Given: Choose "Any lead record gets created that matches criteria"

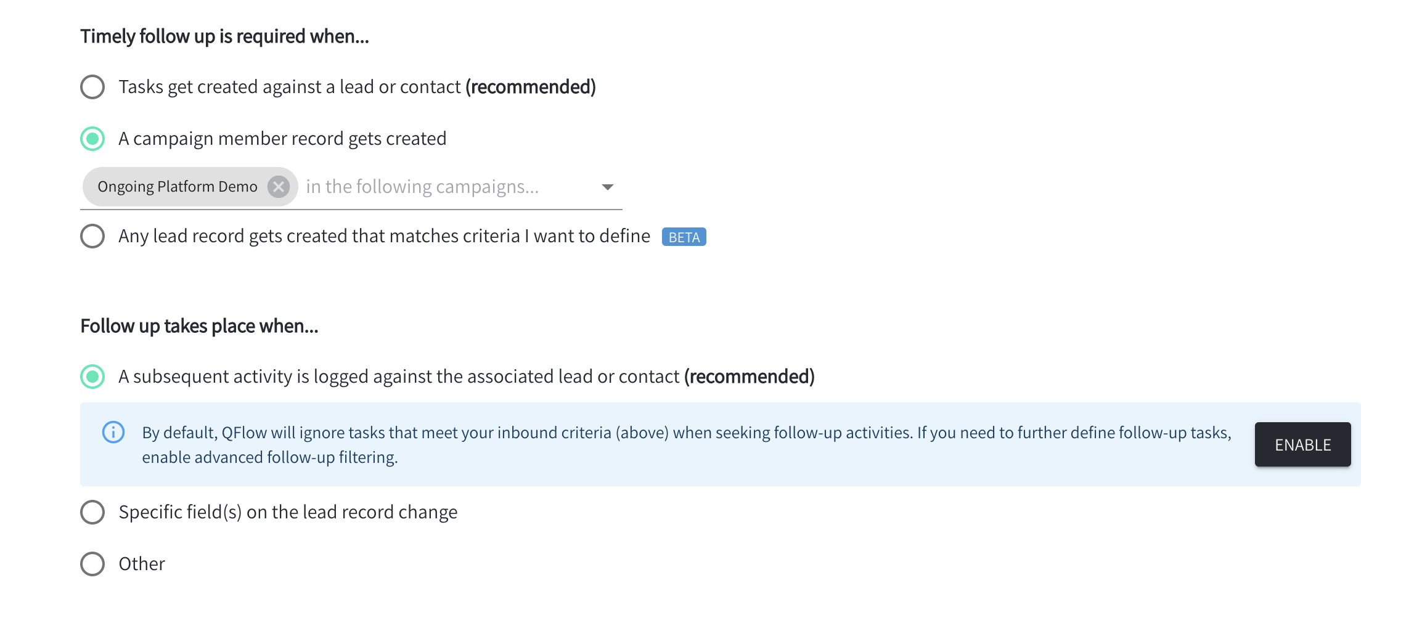Looking at the screenshot, I should [x=92, y=235].
